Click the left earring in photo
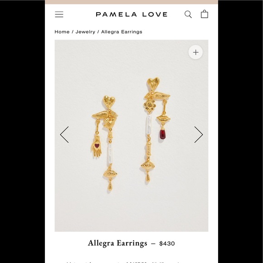The width and height of the screenshot is (263, 263). point(105,144)
